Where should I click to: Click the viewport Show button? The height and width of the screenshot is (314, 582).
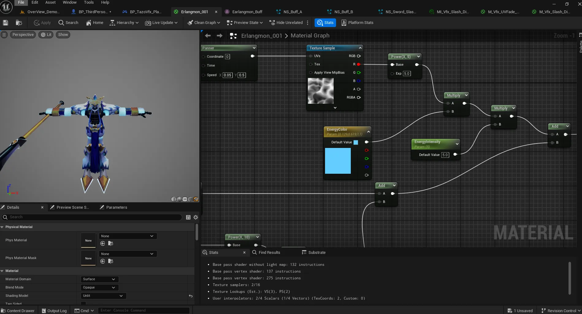[63, 35]
